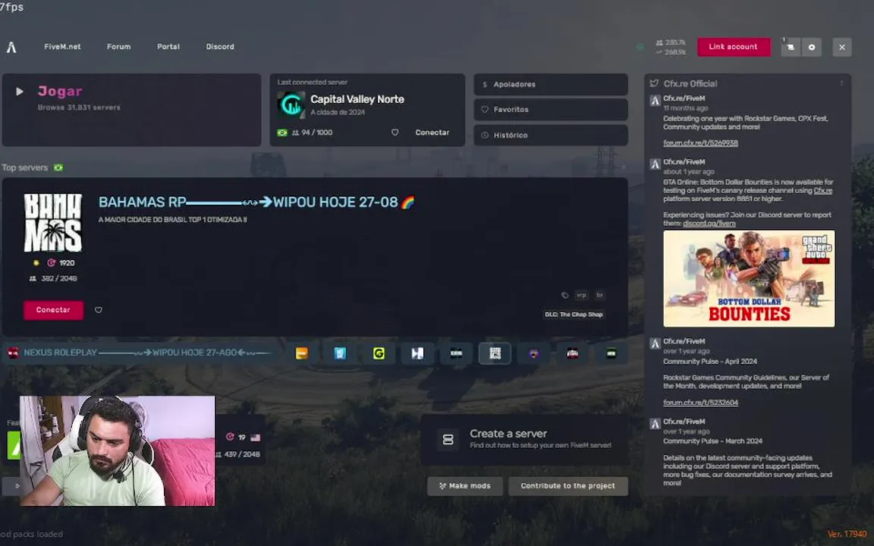Select the purple shield server icon
The width and height of the screenshot is (874, 546).
(534, 354)
